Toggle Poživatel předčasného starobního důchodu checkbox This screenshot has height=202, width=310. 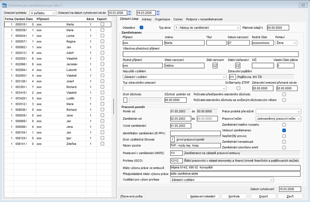(284, 94)
